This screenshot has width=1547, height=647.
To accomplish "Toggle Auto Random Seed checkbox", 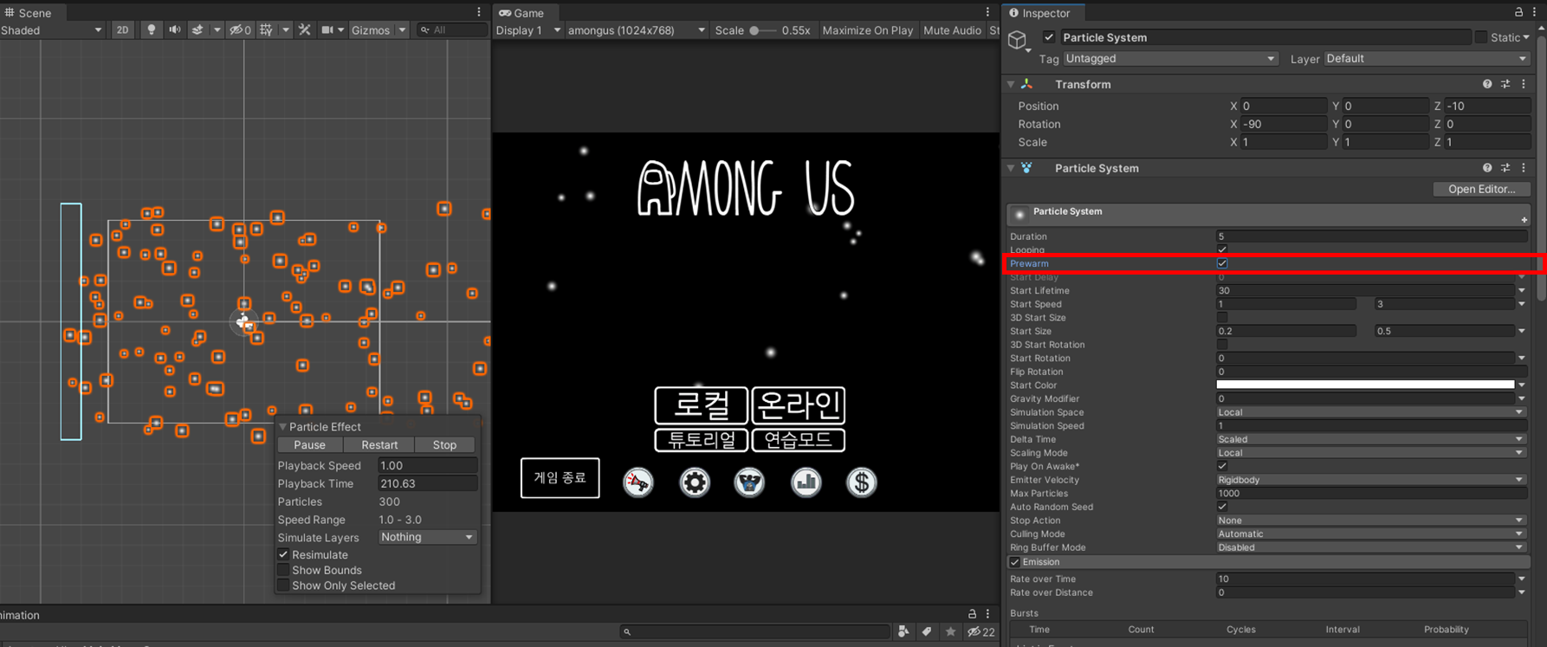I will tap(1222, 507).
